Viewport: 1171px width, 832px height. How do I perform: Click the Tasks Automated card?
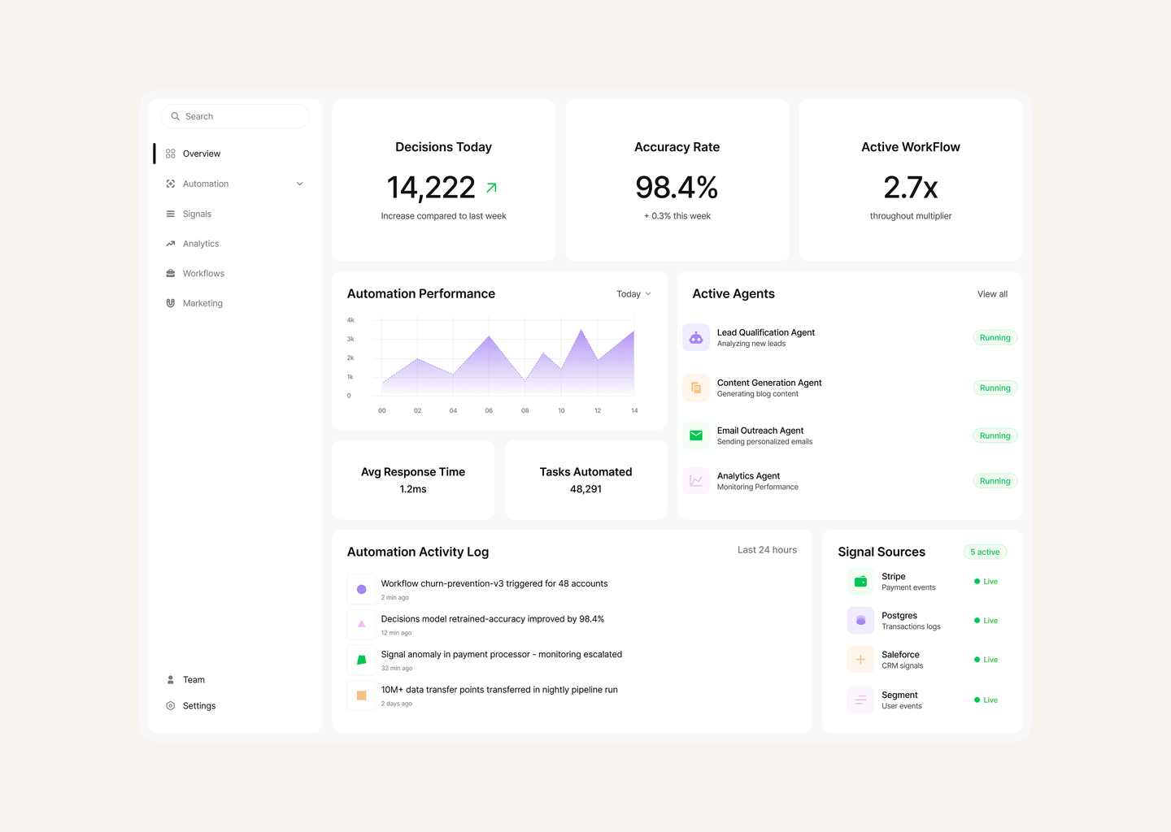click(x=585, y=479)
